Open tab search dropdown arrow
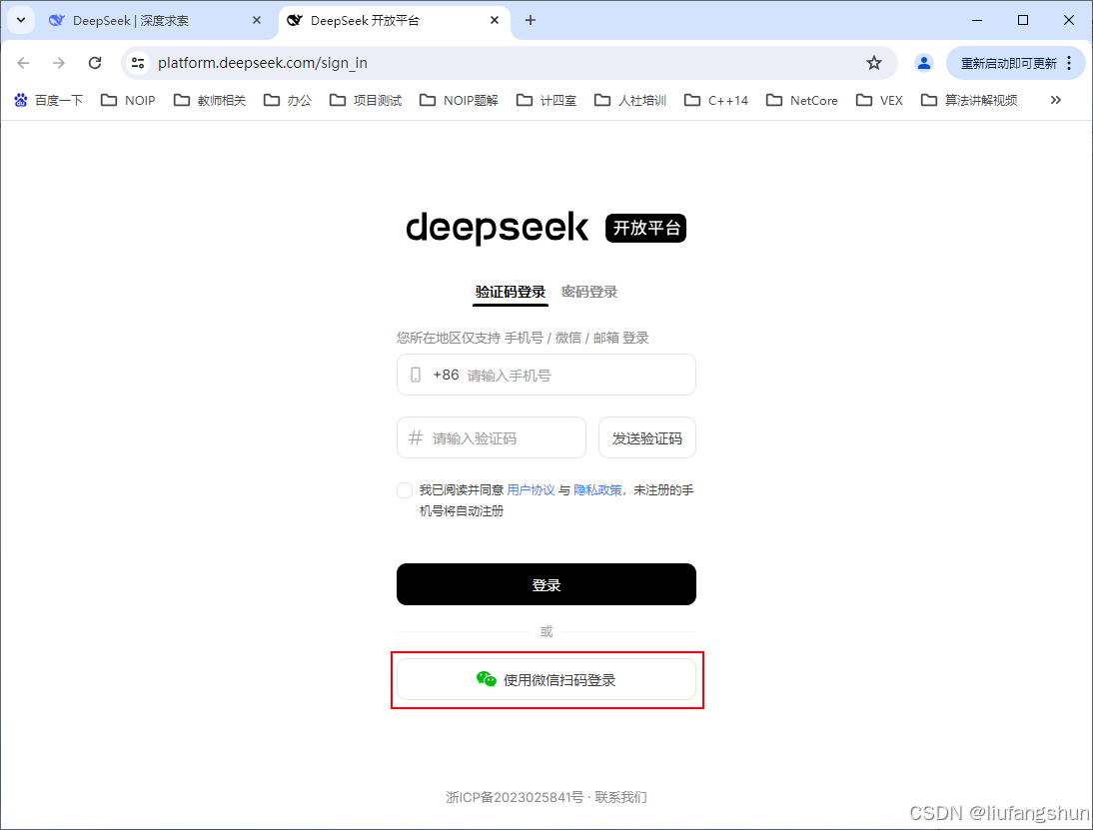The image size is (1093, 830). pos(21,20)
